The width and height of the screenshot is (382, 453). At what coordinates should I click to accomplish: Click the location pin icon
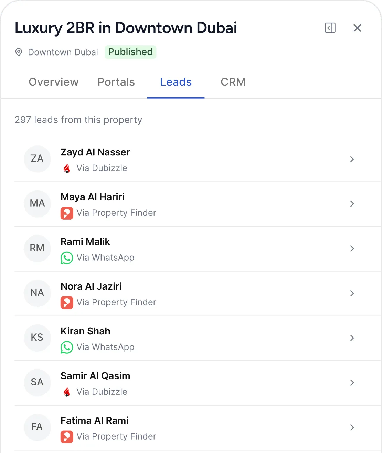point(19,52)
